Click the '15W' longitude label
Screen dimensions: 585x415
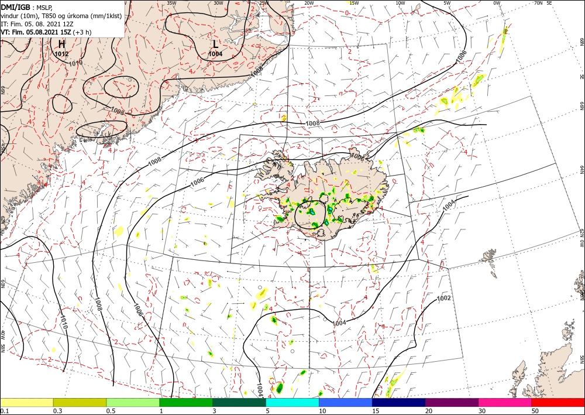pos(354,3)
